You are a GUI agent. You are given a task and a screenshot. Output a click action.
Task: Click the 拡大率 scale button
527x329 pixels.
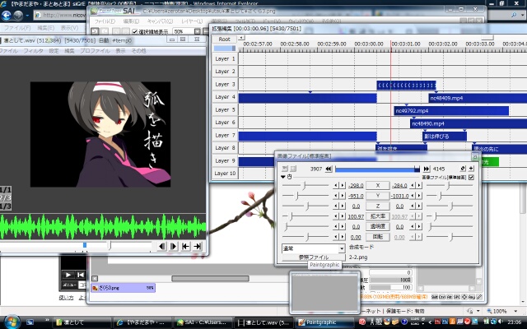coord(377,216)
